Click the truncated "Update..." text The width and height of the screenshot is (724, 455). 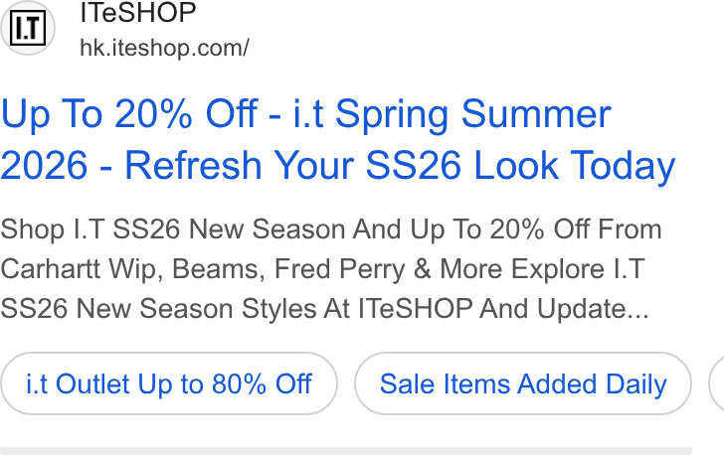(593, 308)
